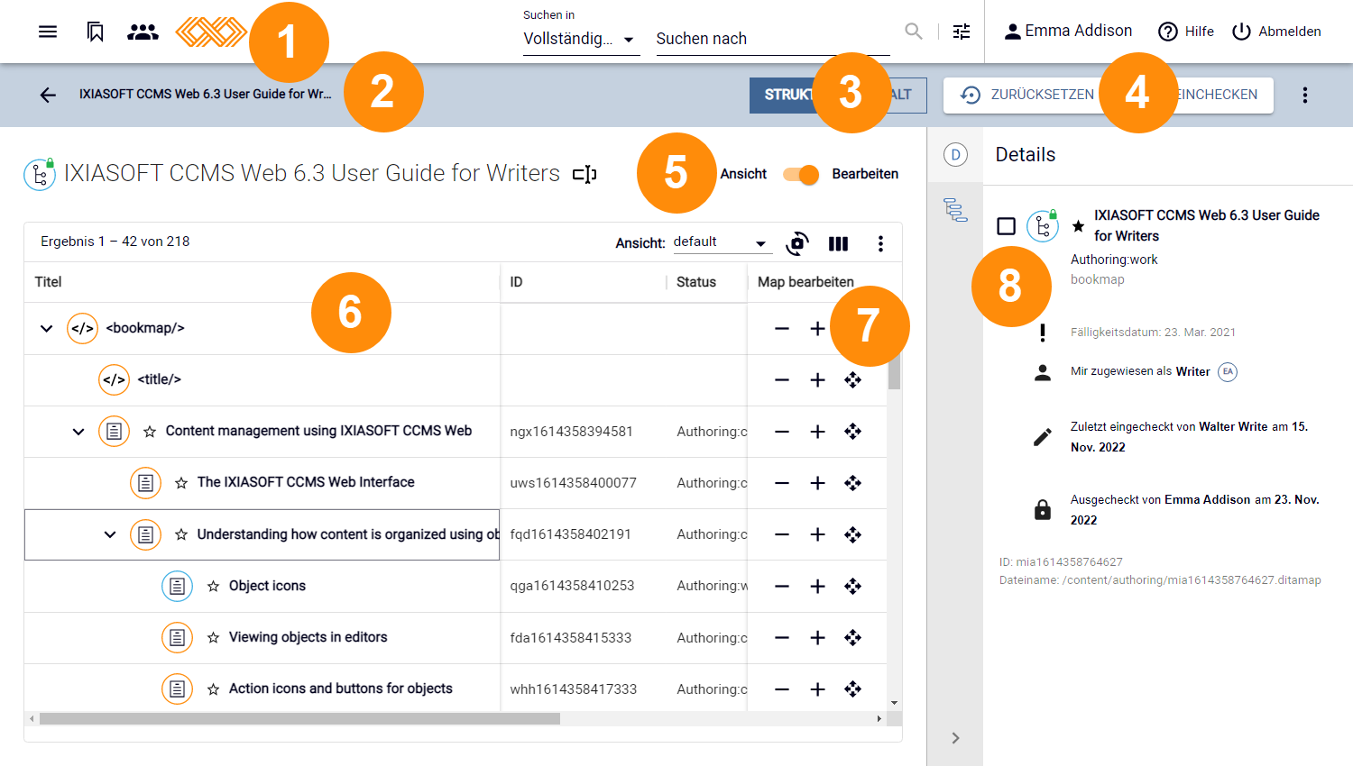Open the Ansicht default view dropdown
This screenshot has width=1353, height=766.
pos(721,242)
